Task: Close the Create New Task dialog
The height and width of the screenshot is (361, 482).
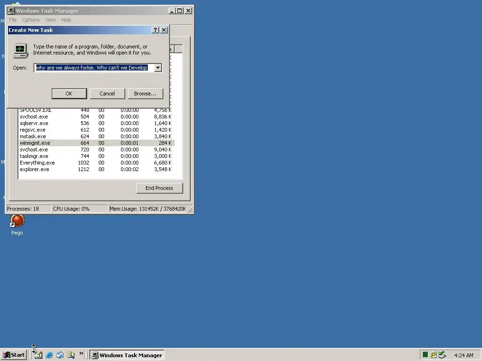Action: tap(164, 30)
